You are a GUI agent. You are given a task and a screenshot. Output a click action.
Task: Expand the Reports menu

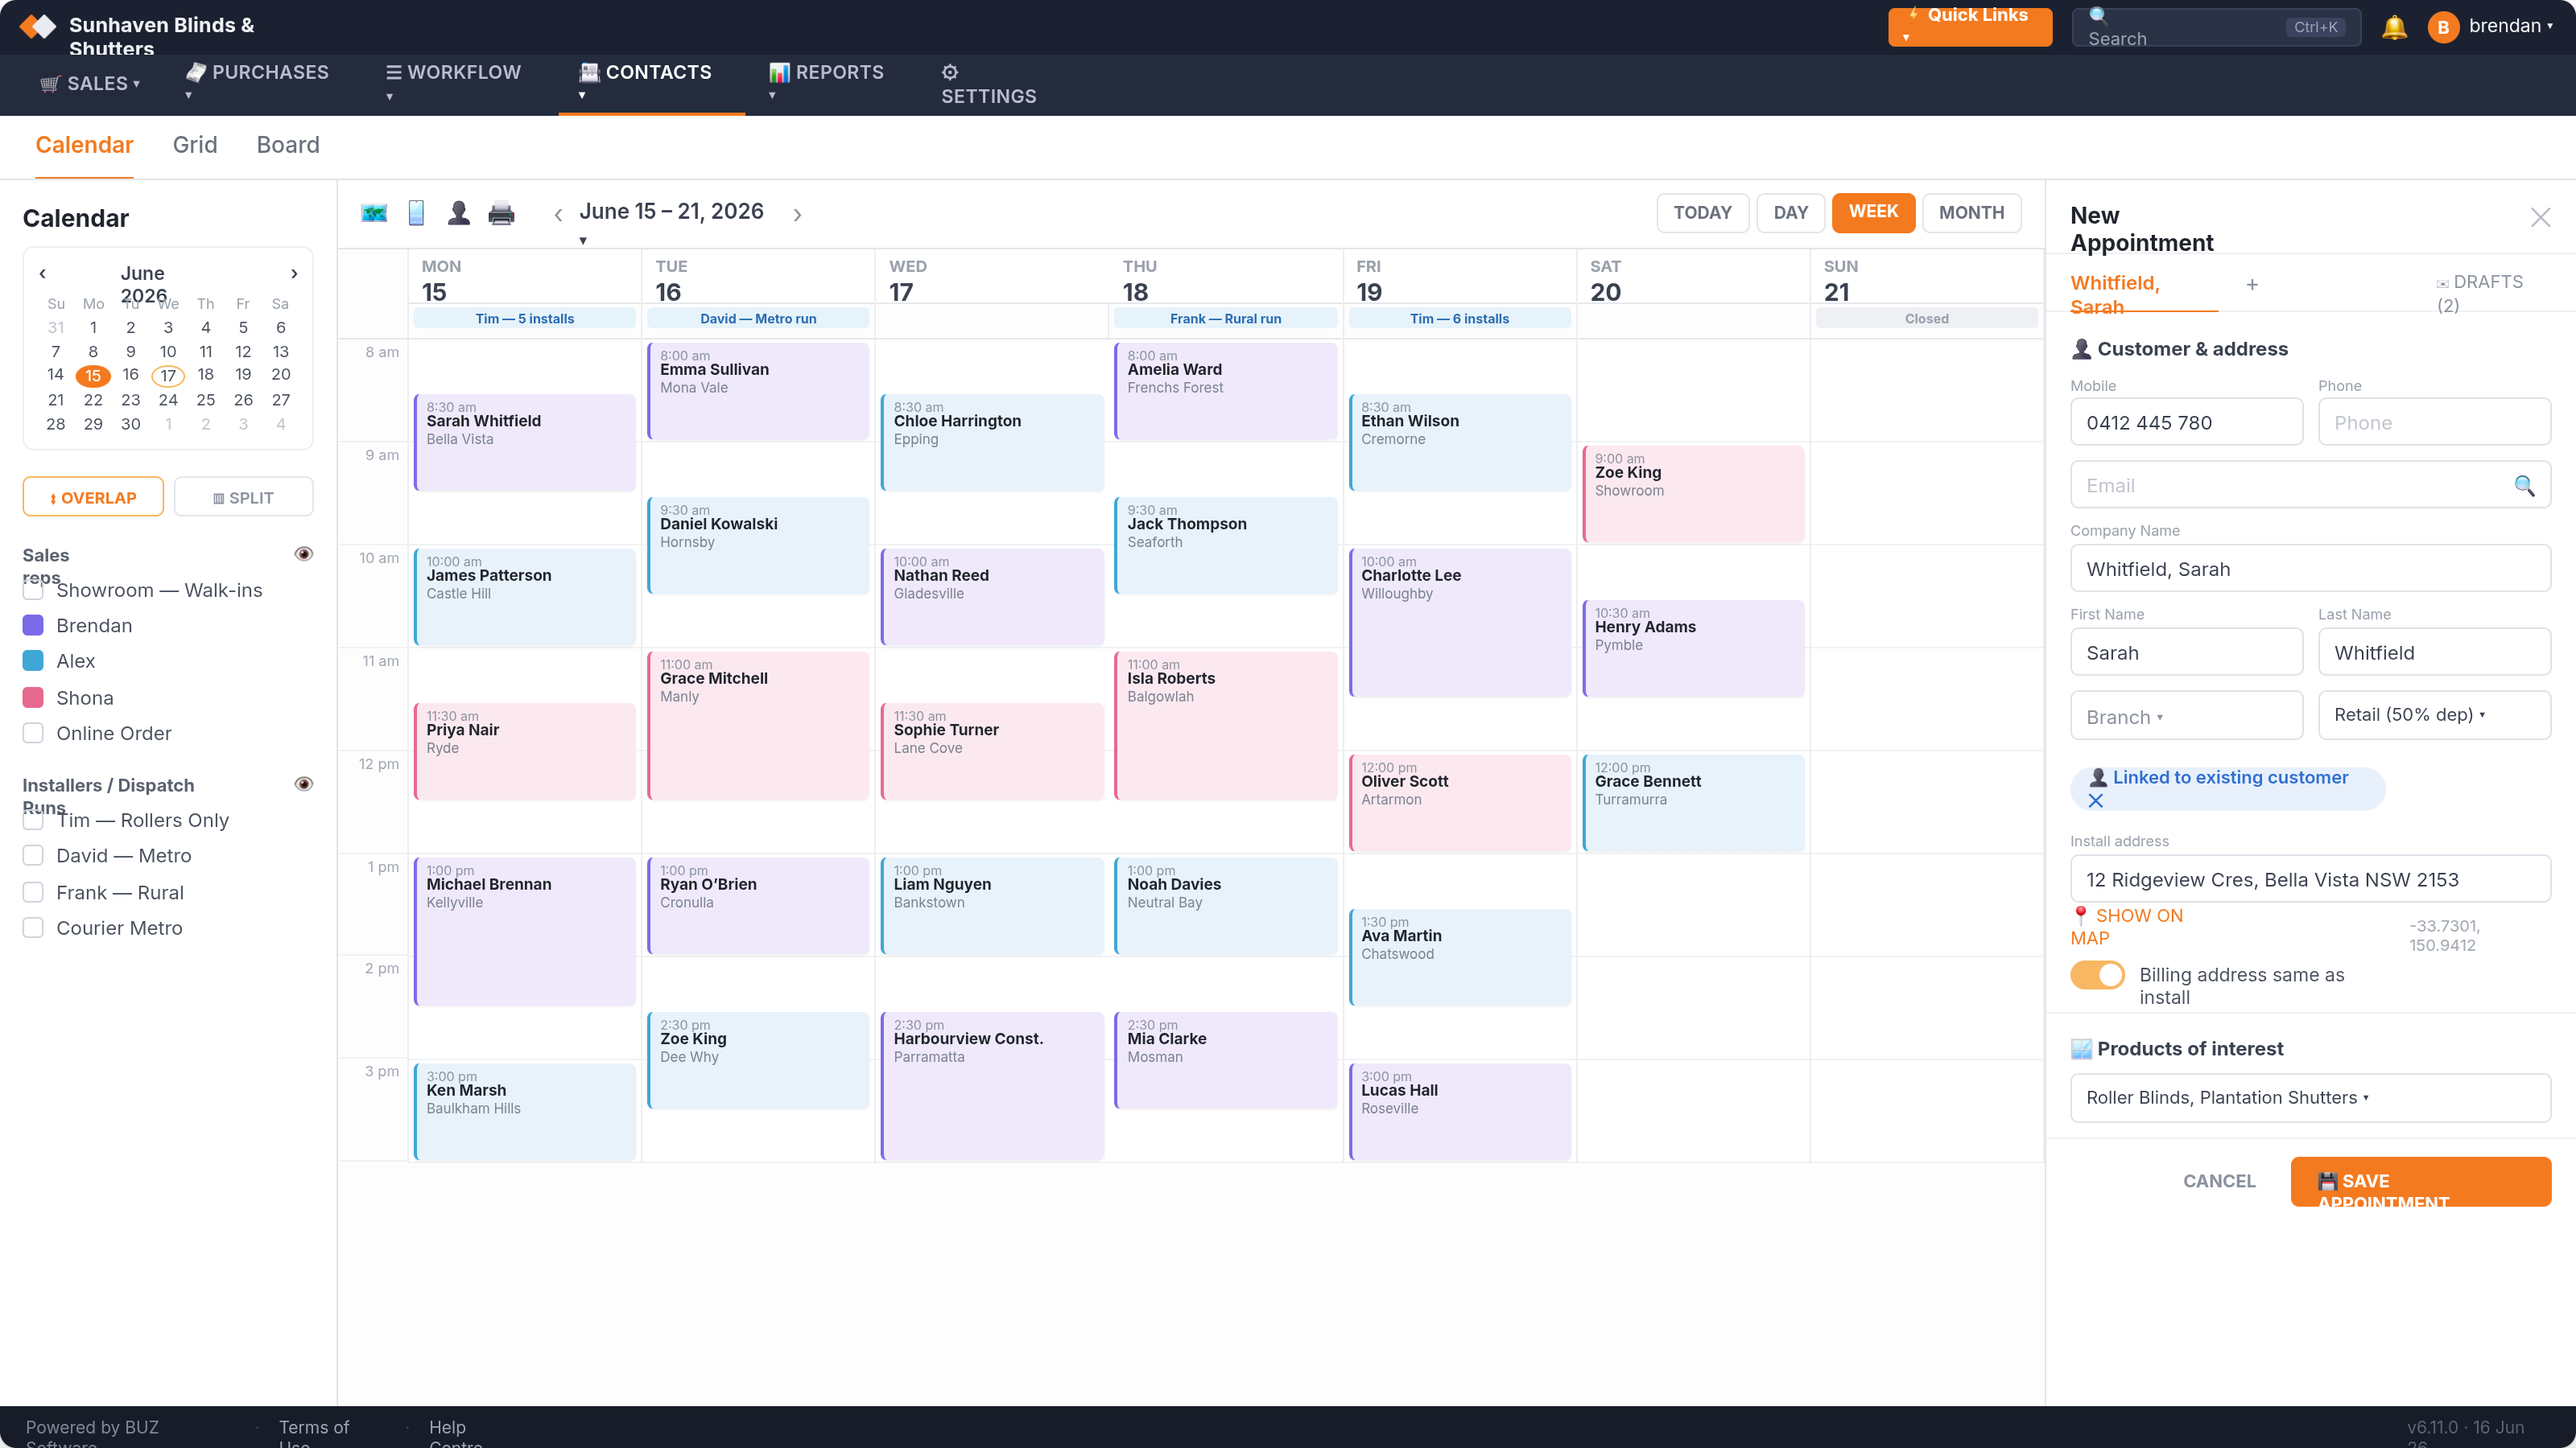click(x=826, y=82)
